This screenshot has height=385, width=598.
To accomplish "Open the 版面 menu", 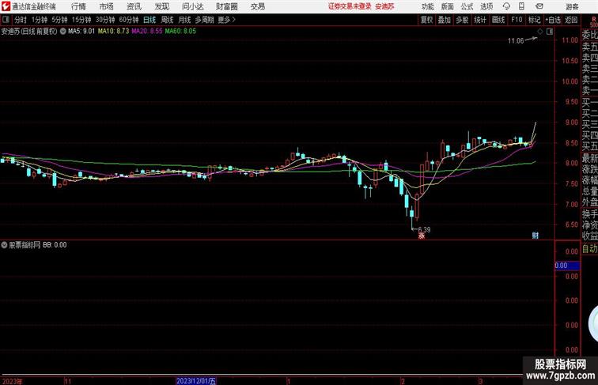I will (x=448, y=6).
